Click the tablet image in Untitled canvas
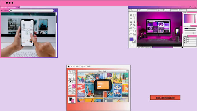197x111 pixels. pyautogui.click(x=103, y=85)
